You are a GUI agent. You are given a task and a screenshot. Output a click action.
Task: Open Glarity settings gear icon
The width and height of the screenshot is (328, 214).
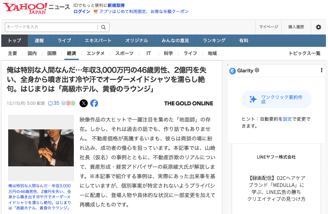pyautogui.click(x=257, y=70)
